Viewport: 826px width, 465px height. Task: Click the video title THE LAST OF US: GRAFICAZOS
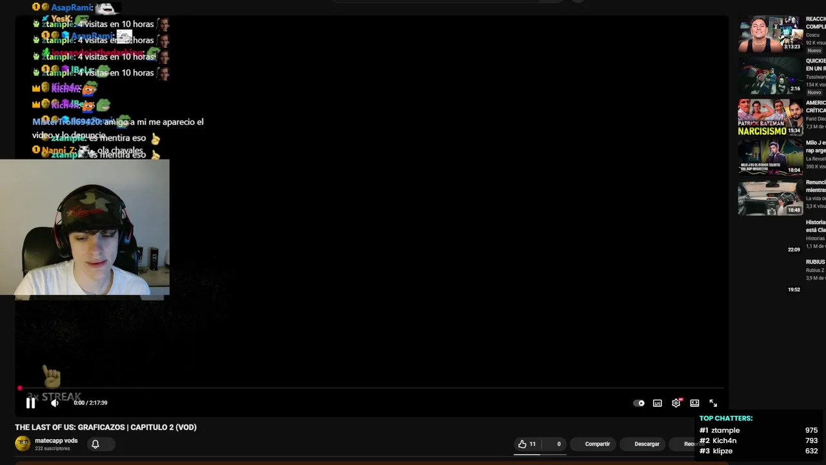tap(106, 427)
